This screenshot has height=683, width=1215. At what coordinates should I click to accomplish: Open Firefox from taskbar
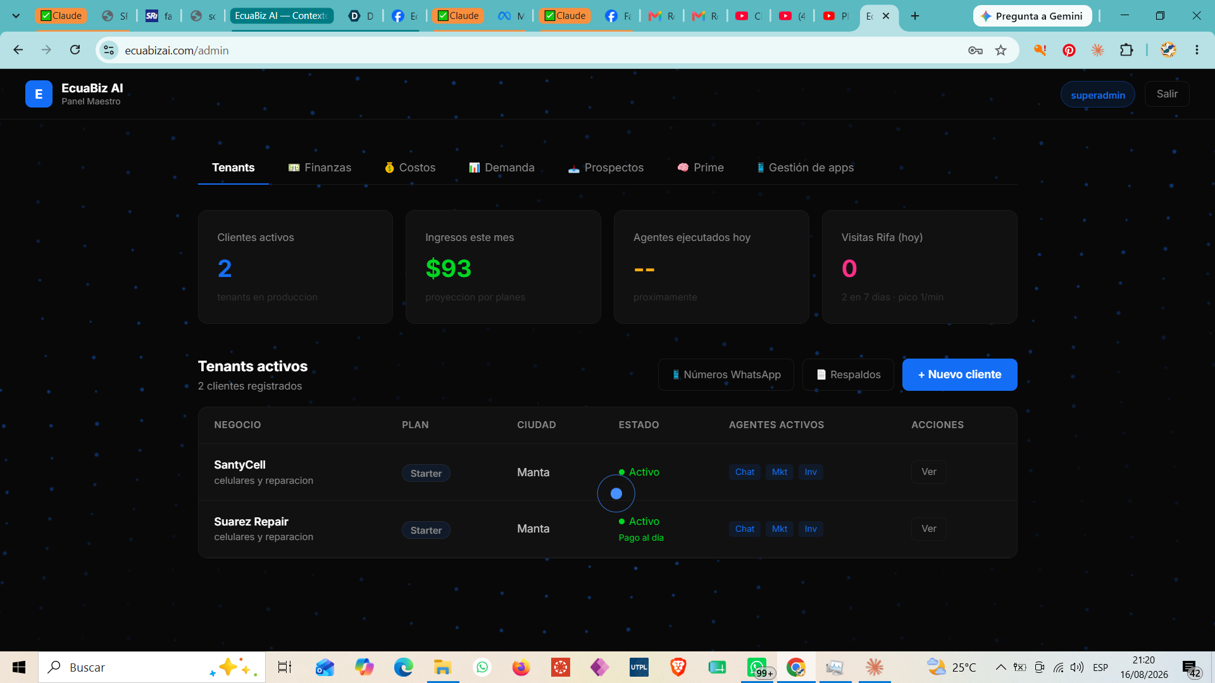coord(521,667)
